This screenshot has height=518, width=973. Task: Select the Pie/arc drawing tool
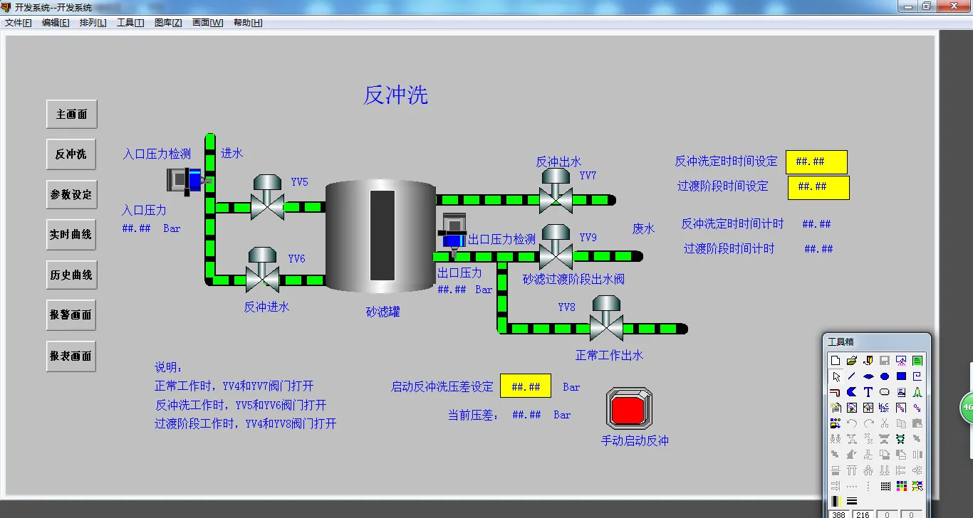851,392
